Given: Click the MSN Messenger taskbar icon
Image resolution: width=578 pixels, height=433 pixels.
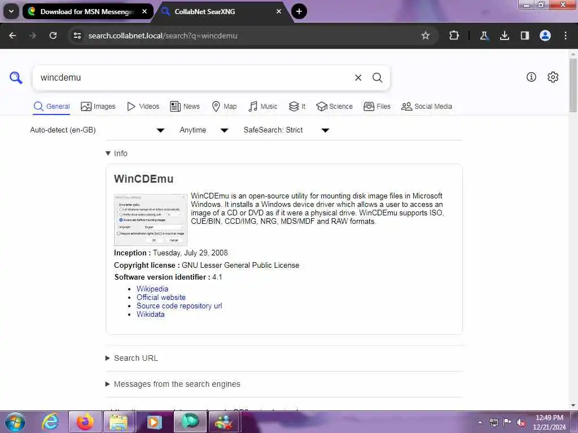Looking at the screenshot, I should pos(224,422).
